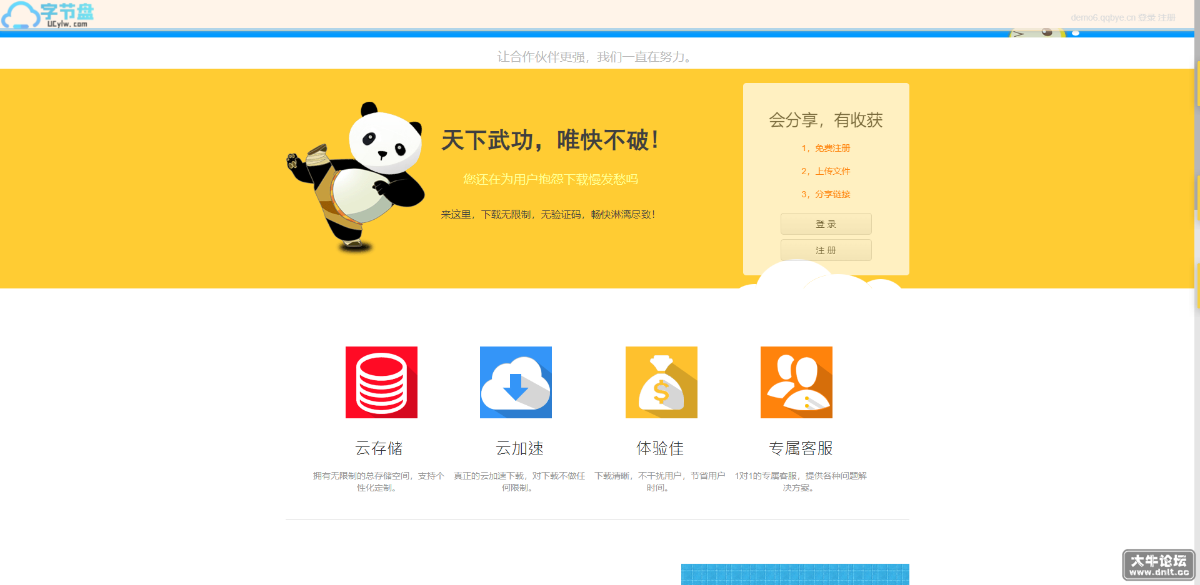Click the demo6.qqbye.cn header link

pyautogui.click(x=1102, y=17)
